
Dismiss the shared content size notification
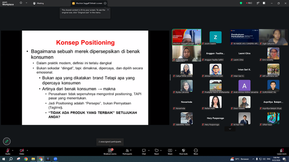(108, 10)
